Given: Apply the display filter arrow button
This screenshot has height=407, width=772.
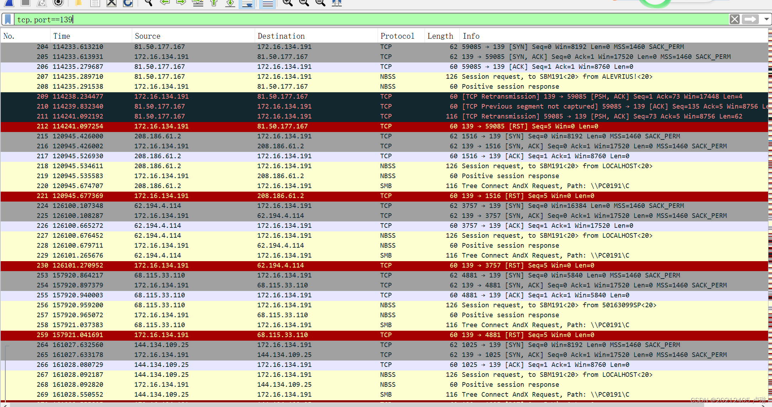Looking at the screenshot, I should tap(750, 19).
